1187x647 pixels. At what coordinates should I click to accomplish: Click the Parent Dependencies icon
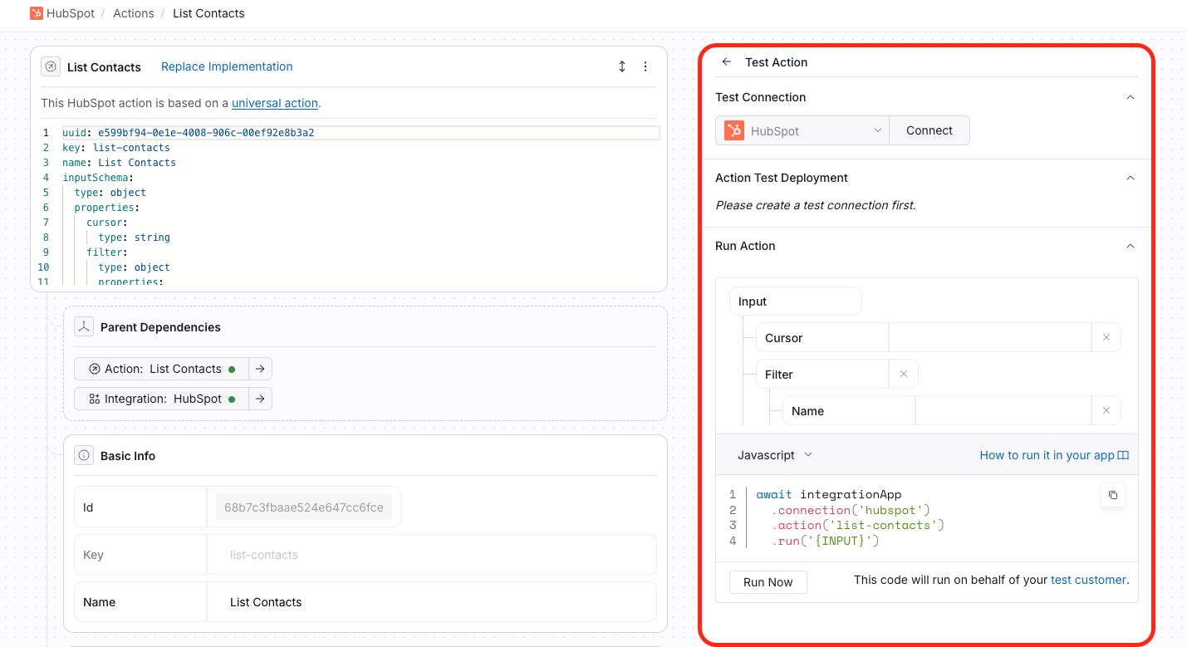tap(84, 327)
